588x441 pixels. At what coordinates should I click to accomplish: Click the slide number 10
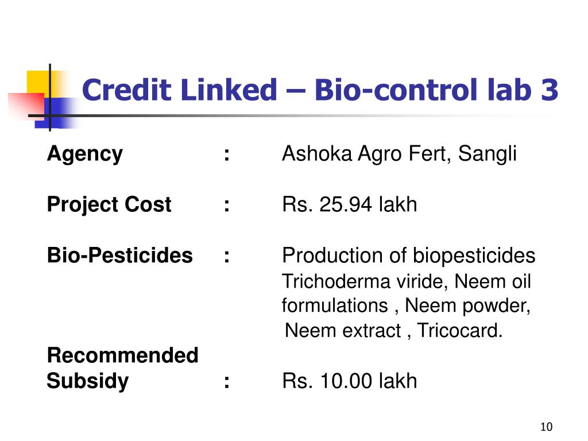pos(547,427)
